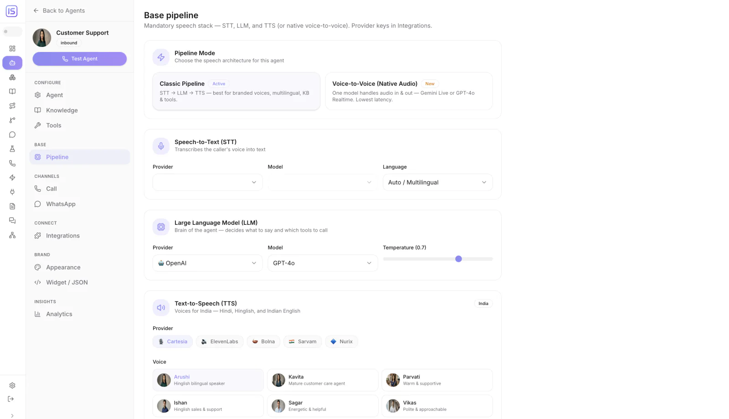The width and height of the screenshot is (729, 419).
Task: Click the speaker icon beside Text-to-Speech
Action: [x=161, y=307]
